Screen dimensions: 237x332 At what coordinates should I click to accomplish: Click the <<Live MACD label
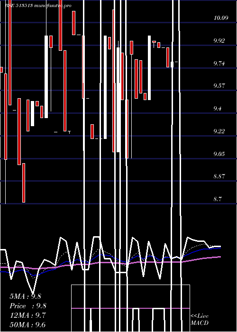[200, 320]
